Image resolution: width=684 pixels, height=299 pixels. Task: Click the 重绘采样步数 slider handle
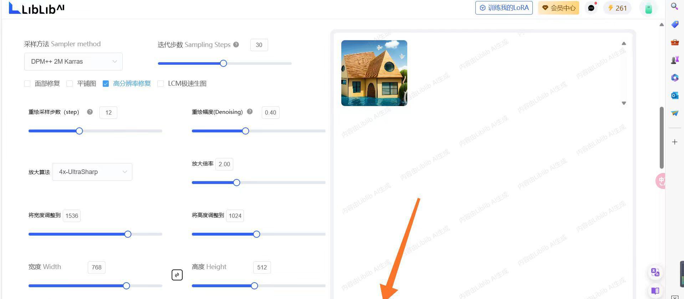pyautogui.click(x=79, y=131)
